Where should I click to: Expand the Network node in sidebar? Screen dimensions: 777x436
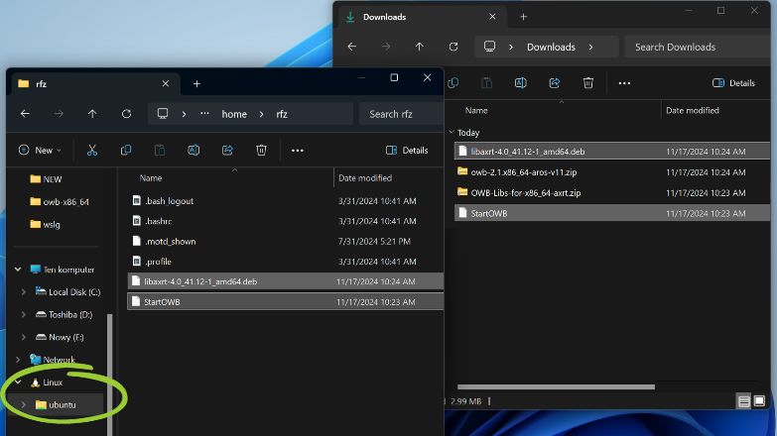18,360
